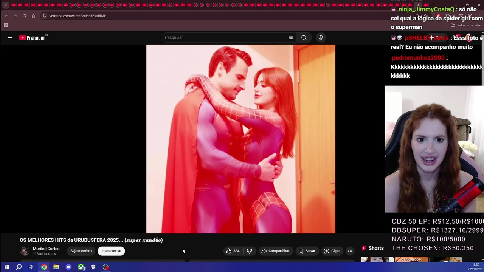Open more actions three-dot menu
The image size is (484, 272).
[350, 251]
